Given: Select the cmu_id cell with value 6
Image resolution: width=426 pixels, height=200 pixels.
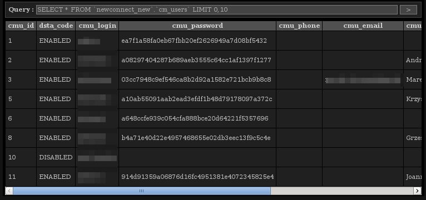Looking at the screenshot, I should coord(21,118).
